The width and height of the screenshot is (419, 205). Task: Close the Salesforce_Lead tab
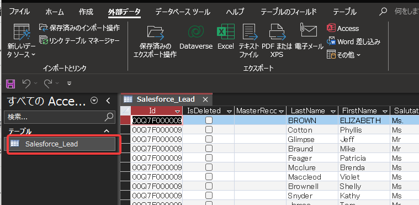pos(205,99)
